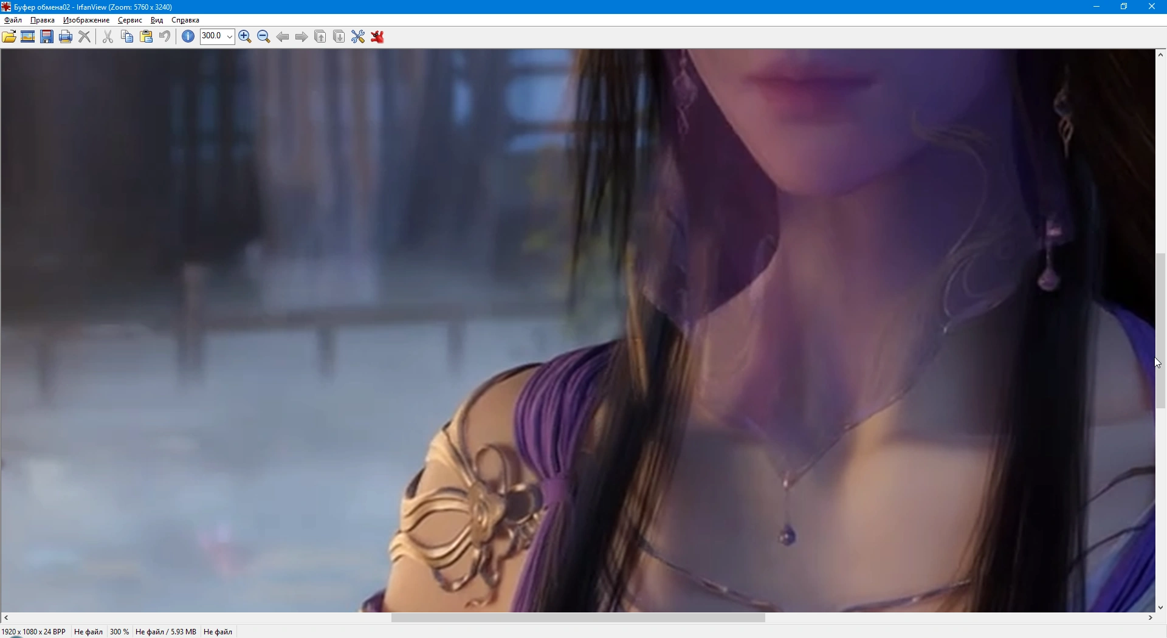Click the zoom value field showing 300.0

coord(212,36)
